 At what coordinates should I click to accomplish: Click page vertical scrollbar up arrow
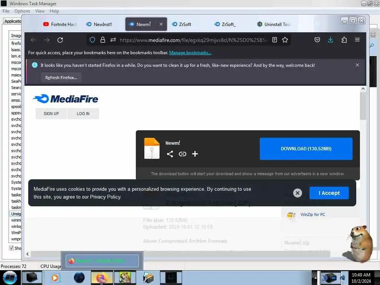click(x=363, y=89)
